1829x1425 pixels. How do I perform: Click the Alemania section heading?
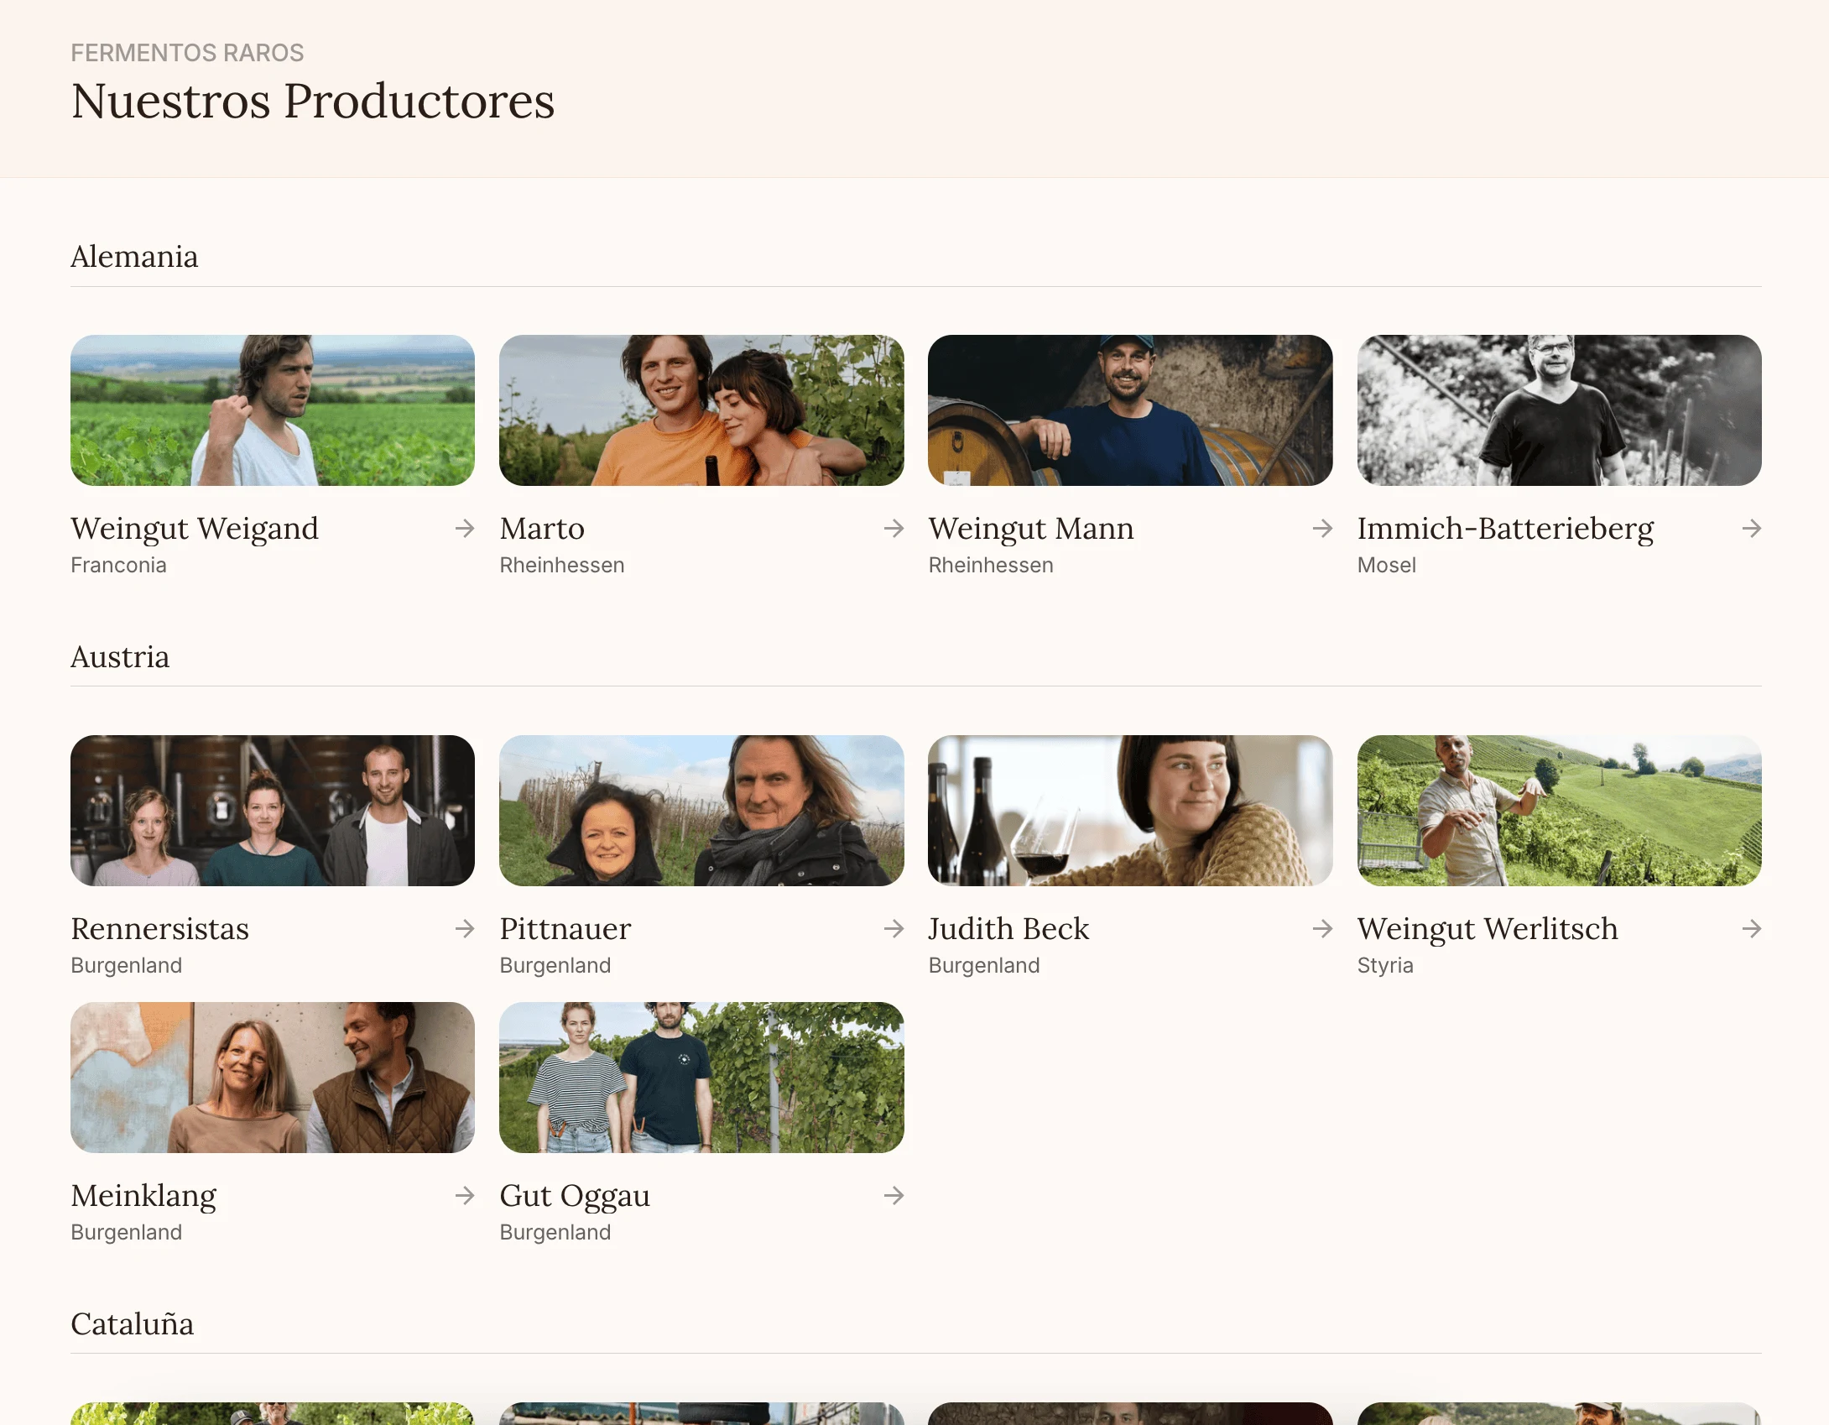134,257
